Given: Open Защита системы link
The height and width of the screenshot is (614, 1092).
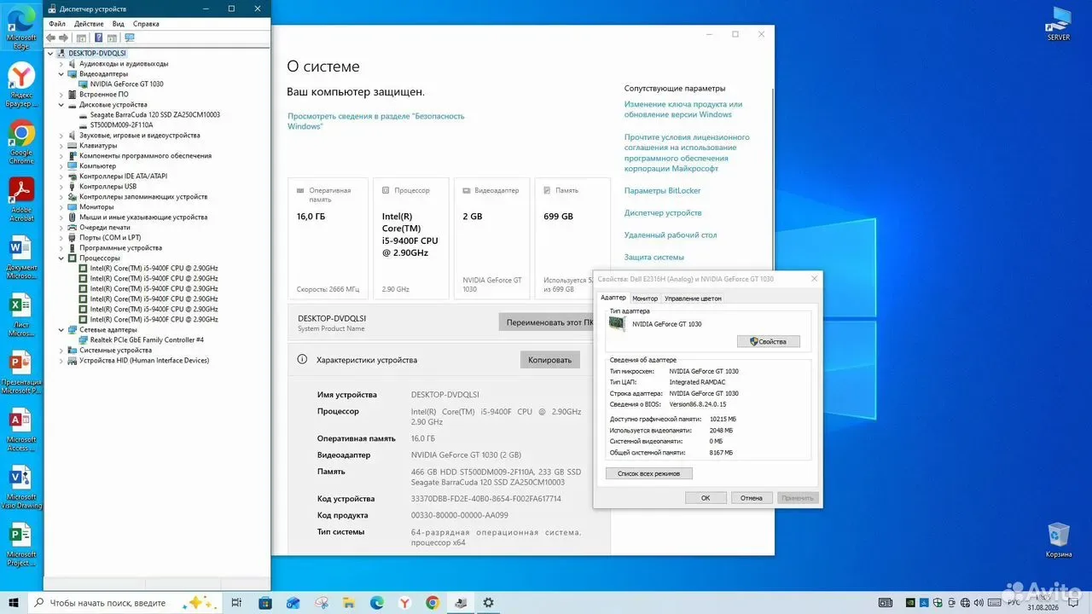Looking at the screenshot, I should tap(654, 258).
